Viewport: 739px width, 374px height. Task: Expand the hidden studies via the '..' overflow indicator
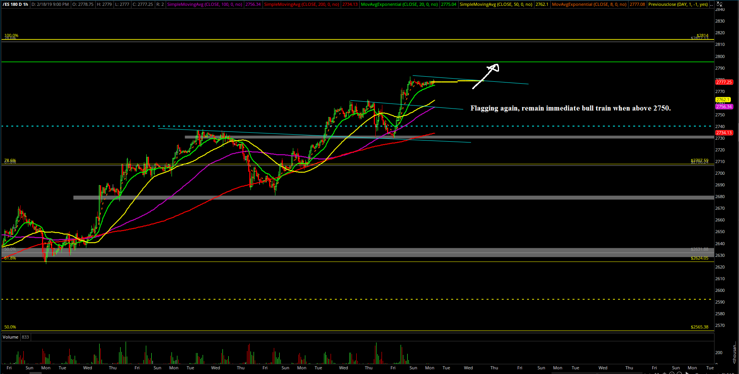tap(711, 4)
